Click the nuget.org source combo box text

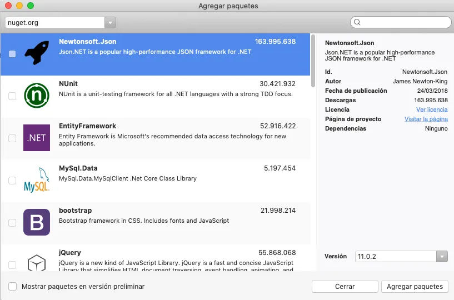(55, 23)
